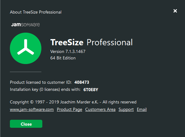Click the Copyright 1997 - 2019 Joachim Marder line
185x137 pixels.
pyautogui.click(x=73, y=102)
